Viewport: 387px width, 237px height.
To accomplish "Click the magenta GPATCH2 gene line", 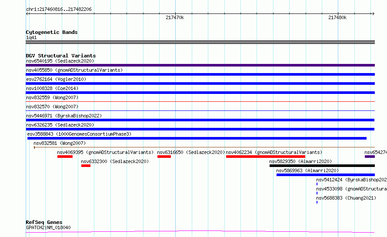I will (200, 232).
